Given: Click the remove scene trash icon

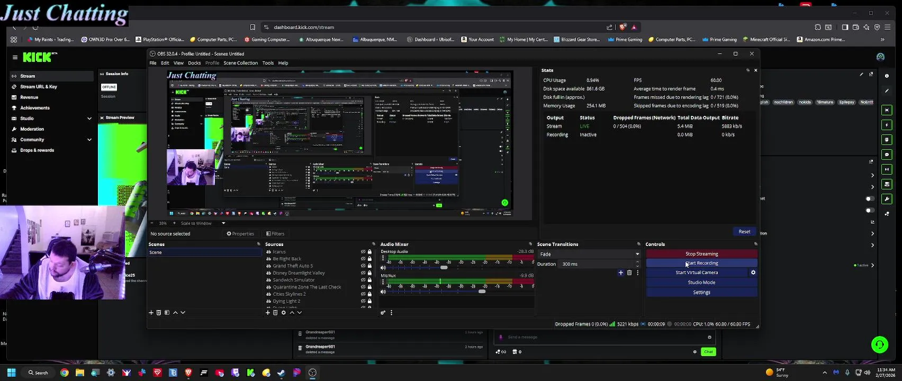Looking at the screenshot, I should (x=158, y=313).
